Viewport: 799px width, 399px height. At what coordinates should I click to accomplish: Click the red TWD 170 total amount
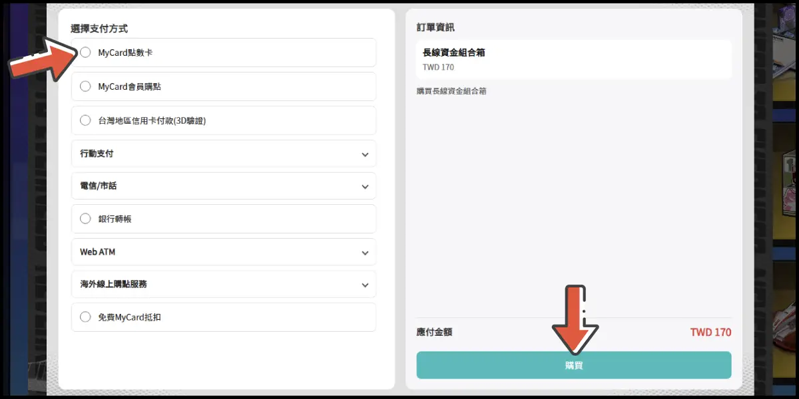pos(710,332)
